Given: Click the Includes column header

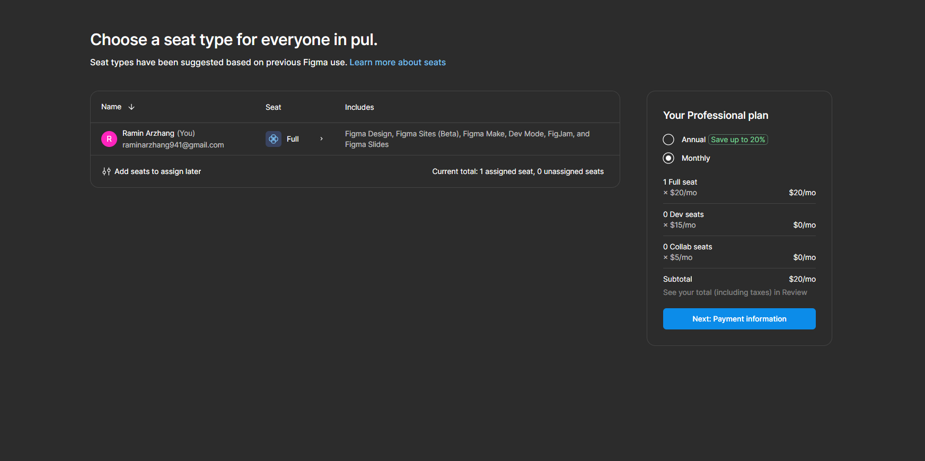Looking at the screenshot, I should 359,107.
